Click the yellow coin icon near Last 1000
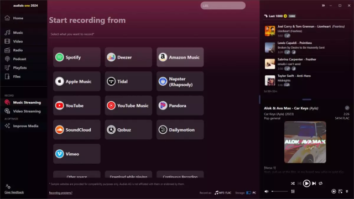Image resolution: width=354 pixels, height=199 pixels. click(285, 16)
